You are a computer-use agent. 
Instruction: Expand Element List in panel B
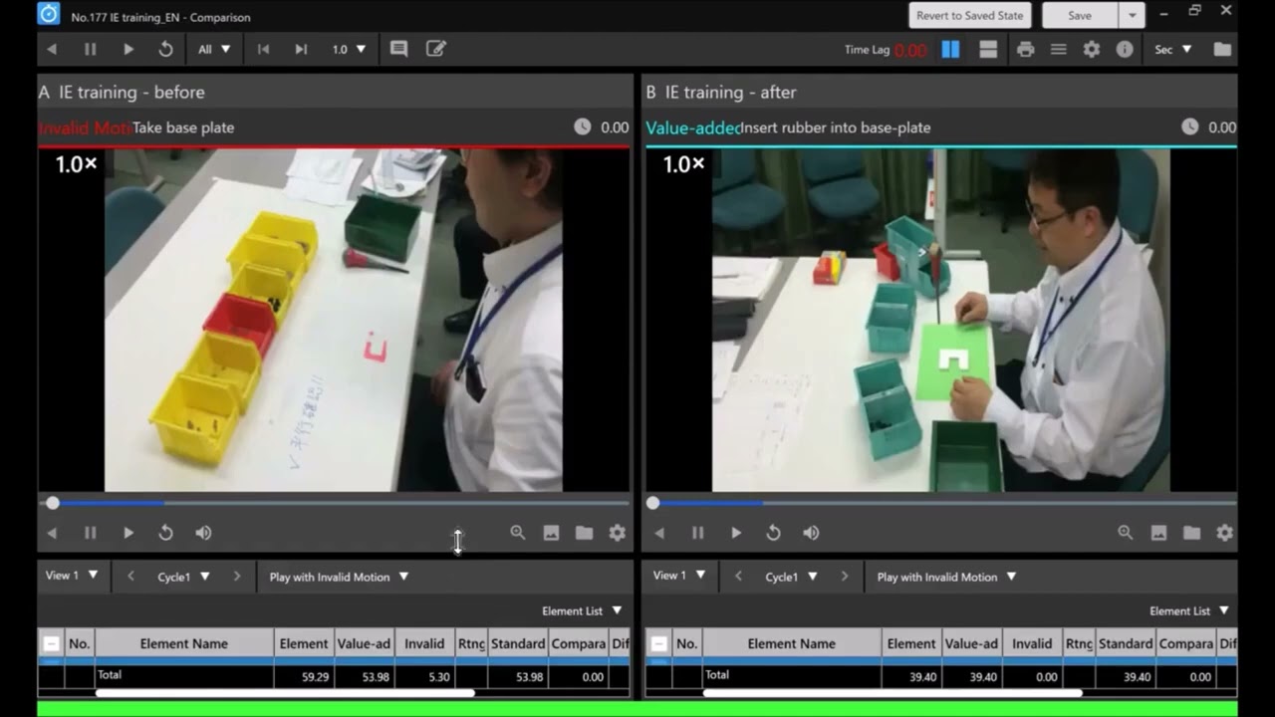coord(1189,610)
